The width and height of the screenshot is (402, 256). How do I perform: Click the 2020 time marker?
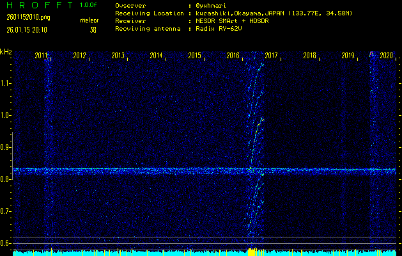(x=386, y=56)
